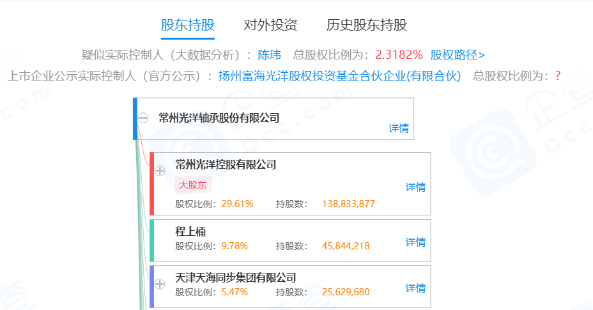Screen dimensions: 593x310
Task: Select the 常州光洋轴承股份有限公司 company name
Action: pos(219,118)
